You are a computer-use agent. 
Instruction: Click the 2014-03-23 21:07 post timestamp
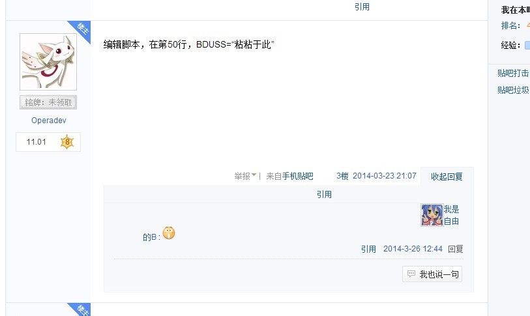coord(384,176)
